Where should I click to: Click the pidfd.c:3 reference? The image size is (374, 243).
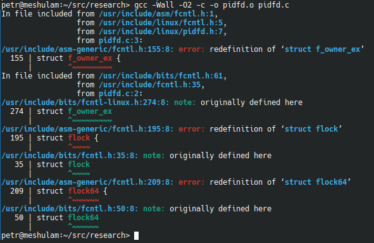coord(119,40)
